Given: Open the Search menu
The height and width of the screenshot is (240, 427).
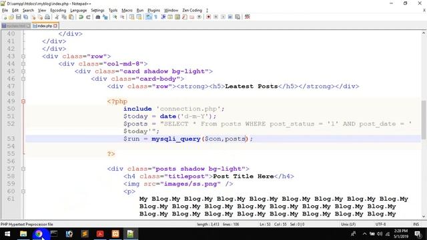Looking at the screenshot, I should (28, 11).
